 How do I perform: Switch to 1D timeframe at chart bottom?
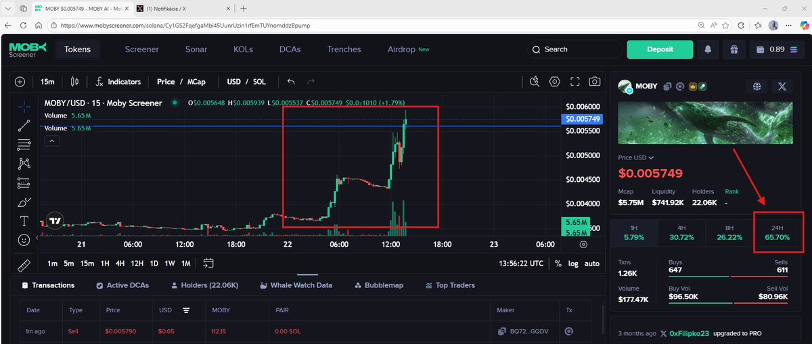tap(154, 263)
